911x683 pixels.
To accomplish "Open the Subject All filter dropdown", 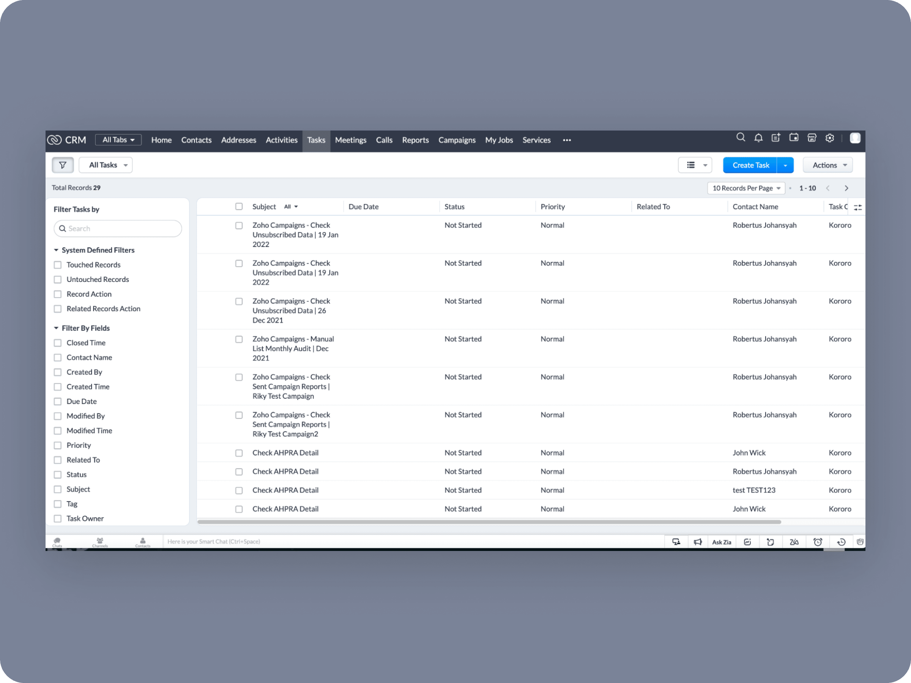I will pos(291,207).
